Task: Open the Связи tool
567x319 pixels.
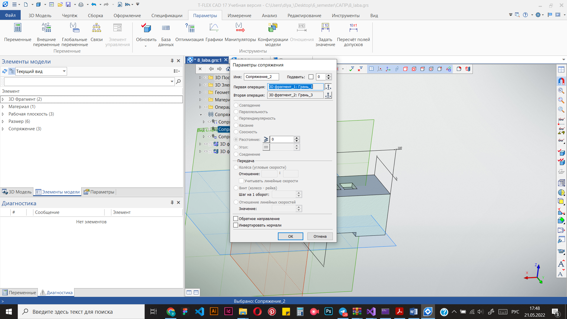Action: click(97, 32)
